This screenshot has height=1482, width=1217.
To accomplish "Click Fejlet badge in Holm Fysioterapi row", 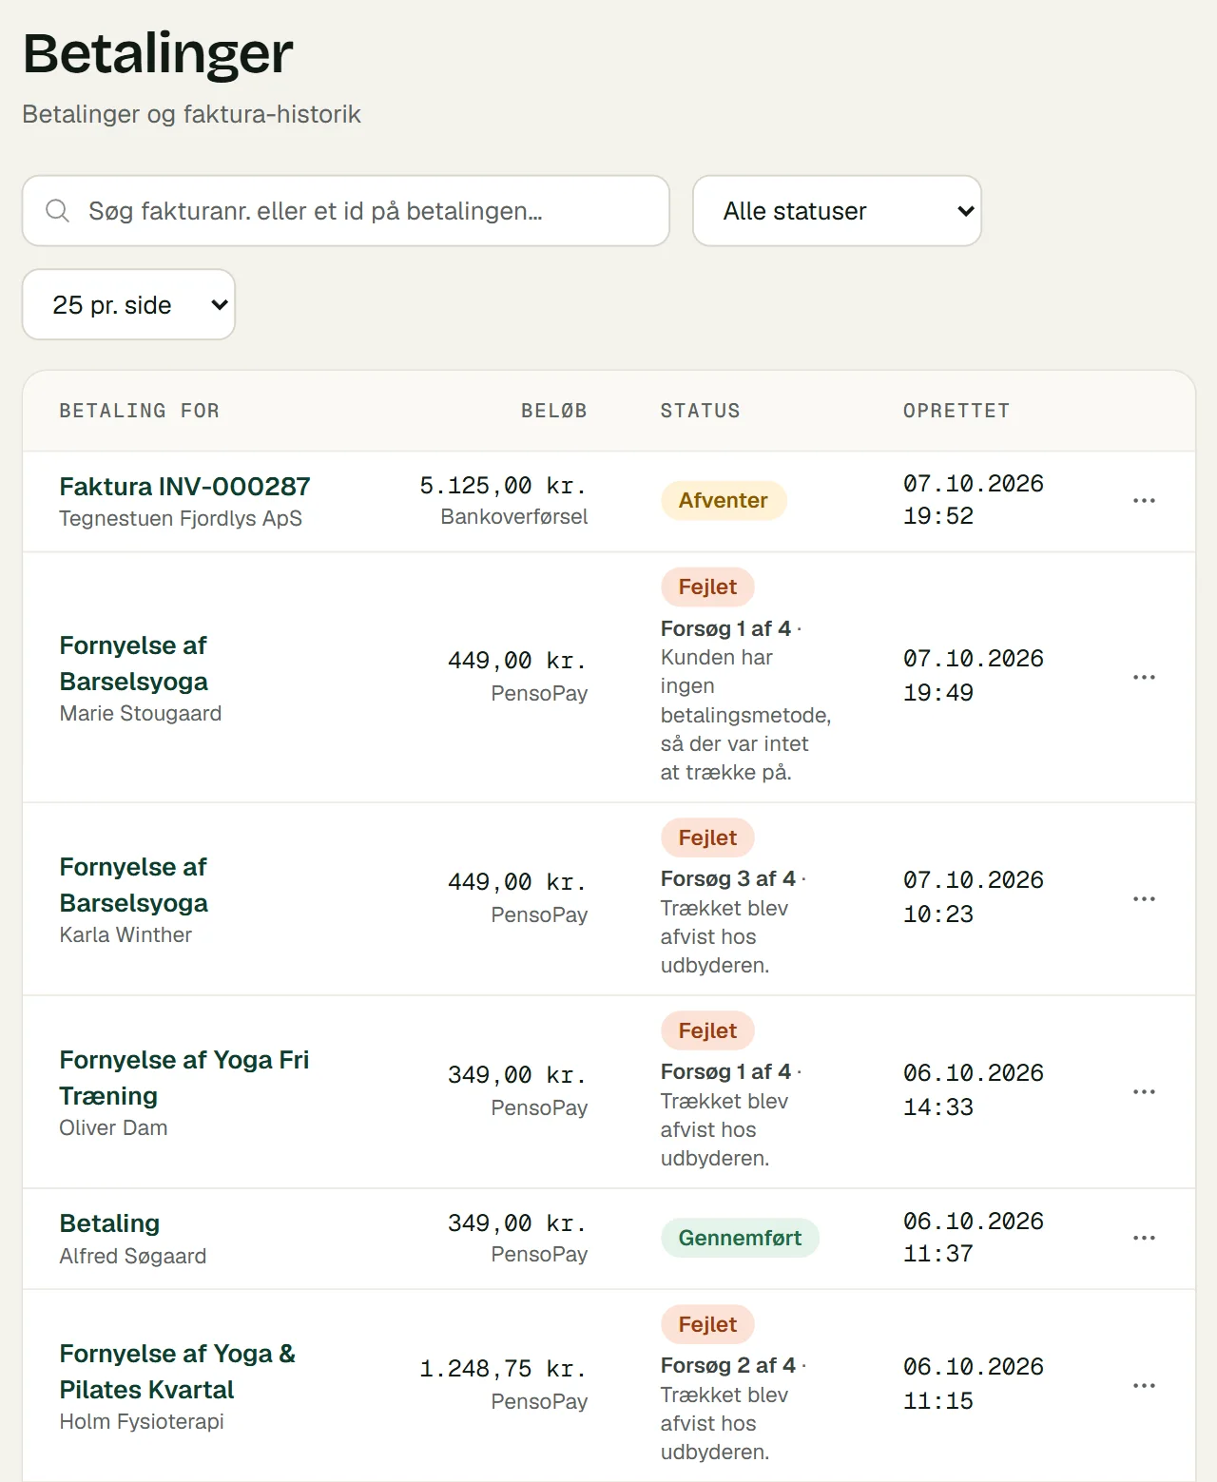I will (x=707, y=1325).
